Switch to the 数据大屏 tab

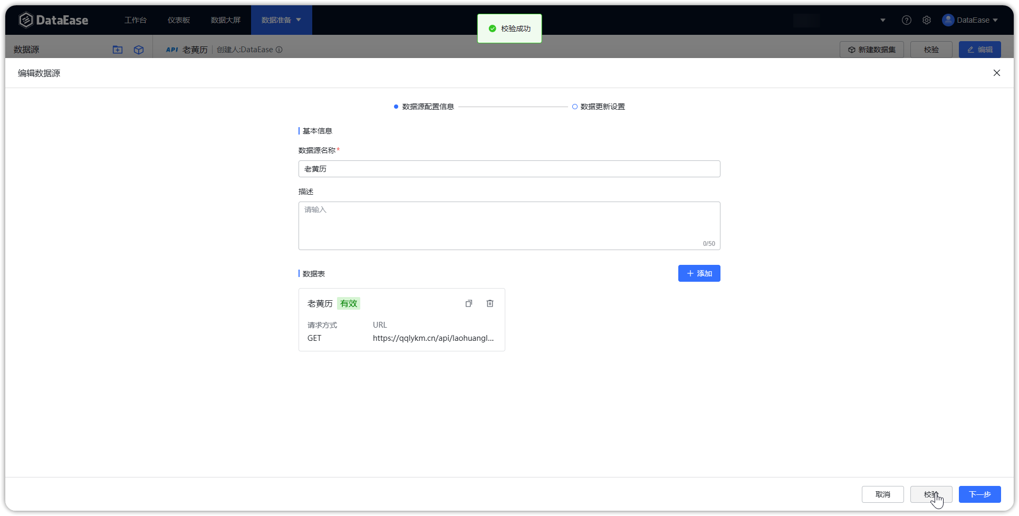click(x=225, y=20)
